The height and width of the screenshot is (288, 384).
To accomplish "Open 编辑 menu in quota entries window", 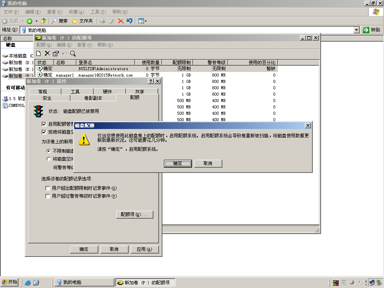I will click(x=64, y=45).
